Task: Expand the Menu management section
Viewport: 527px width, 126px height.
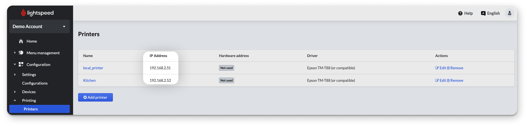Action: pyautogui.click(x=15, y=53)
